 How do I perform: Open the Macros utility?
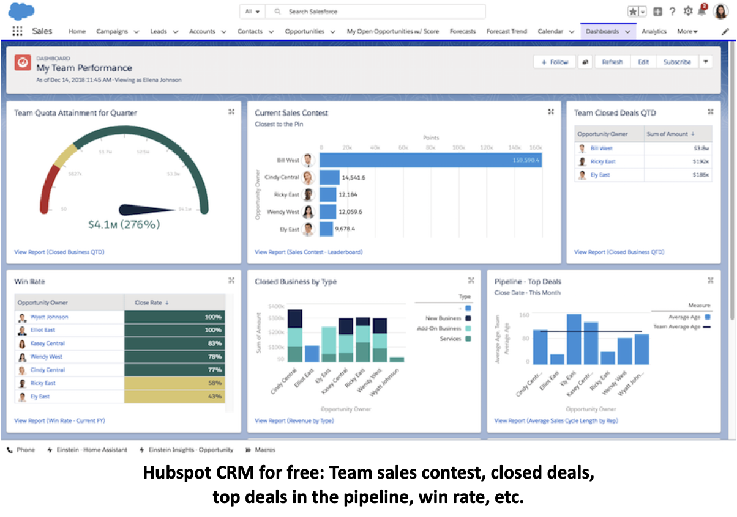point(260,450)
